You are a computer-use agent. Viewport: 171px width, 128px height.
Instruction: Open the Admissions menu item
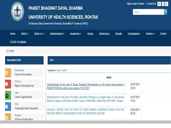click(x=104, y=34)
